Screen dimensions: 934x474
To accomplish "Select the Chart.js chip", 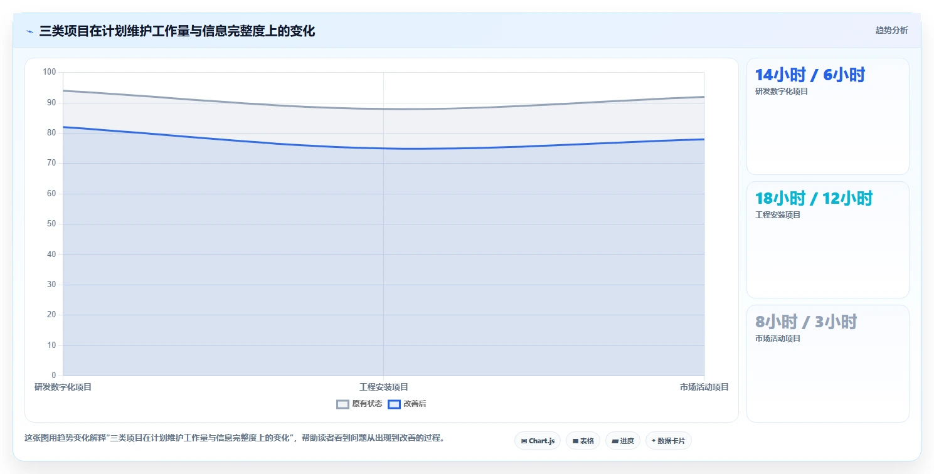I will pos(538,441).
